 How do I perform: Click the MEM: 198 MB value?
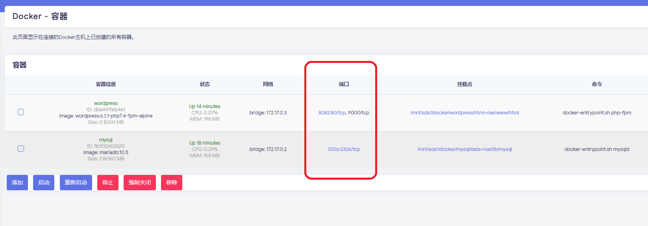click(205, 119)
